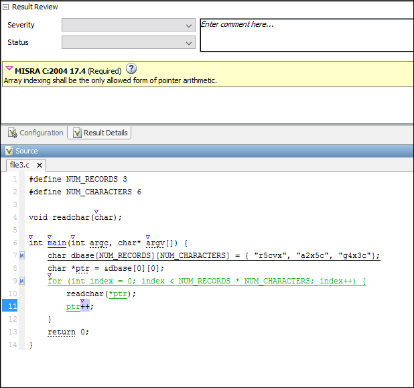Click the violation triangle above ptr++
The height and width of the screenshot is (388, 414).
[x=82, y=301]
